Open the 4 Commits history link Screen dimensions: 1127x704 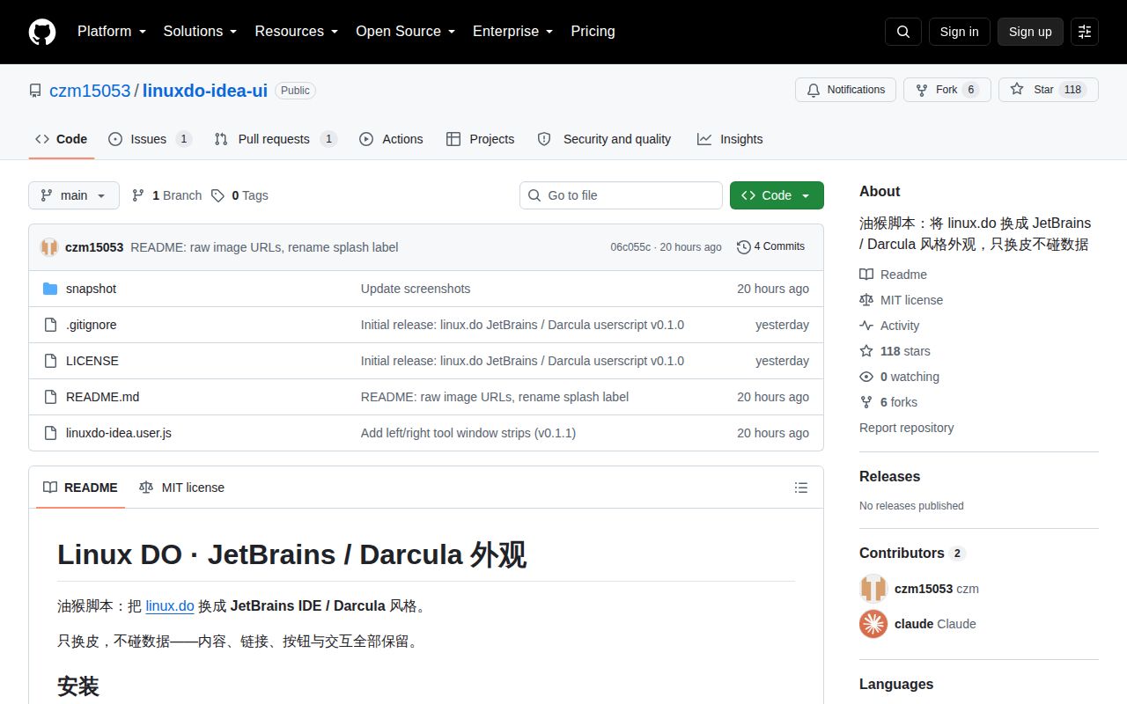point(770,246)
